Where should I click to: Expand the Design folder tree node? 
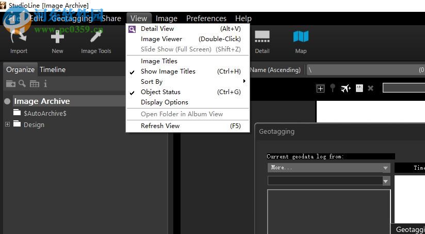[8, 124]
